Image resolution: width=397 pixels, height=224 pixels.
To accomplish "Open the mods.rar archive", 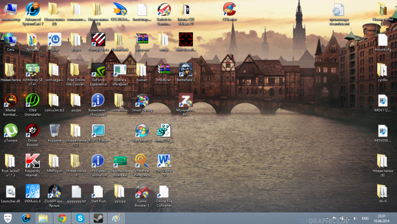I will 164,70.
